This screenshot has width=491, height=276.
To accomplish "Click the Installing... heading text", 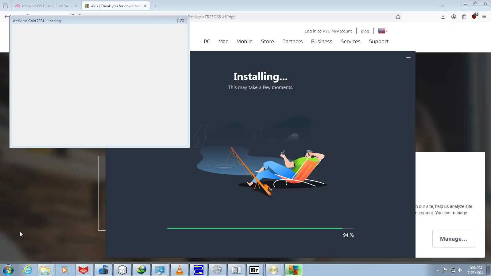I will pos(261,76).
